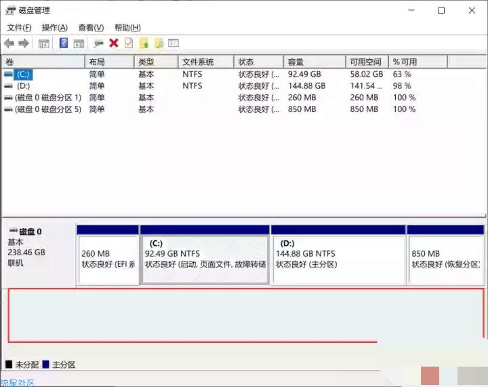Click the 92.49 GB capacity cell

click(304, 74)
